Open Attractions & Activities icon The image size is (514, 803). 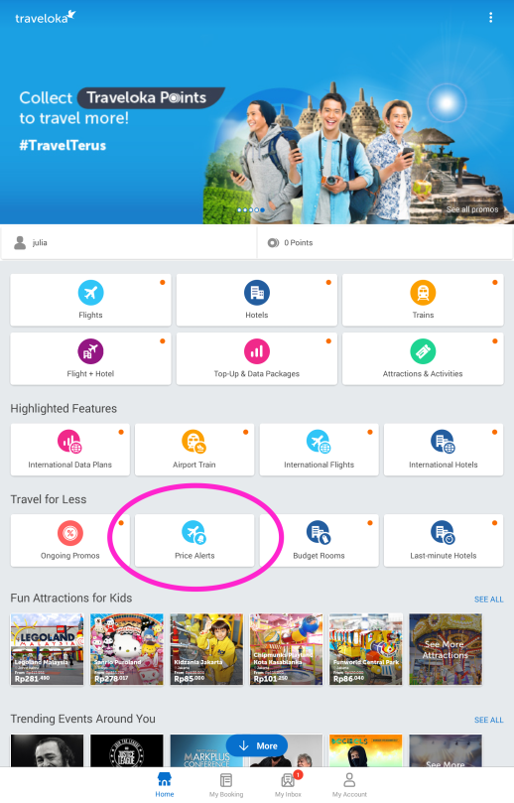pyautogui.click(x=423, y=351)
